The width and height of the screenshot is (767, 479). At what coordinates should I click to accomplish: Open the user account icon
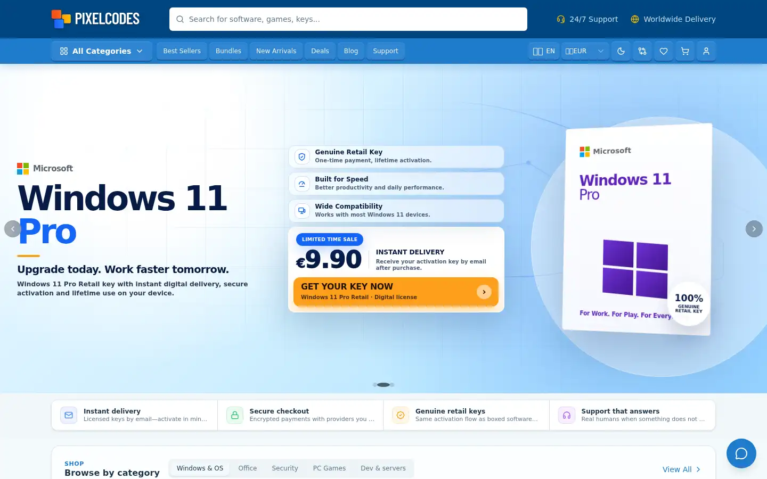pos(706,51)
